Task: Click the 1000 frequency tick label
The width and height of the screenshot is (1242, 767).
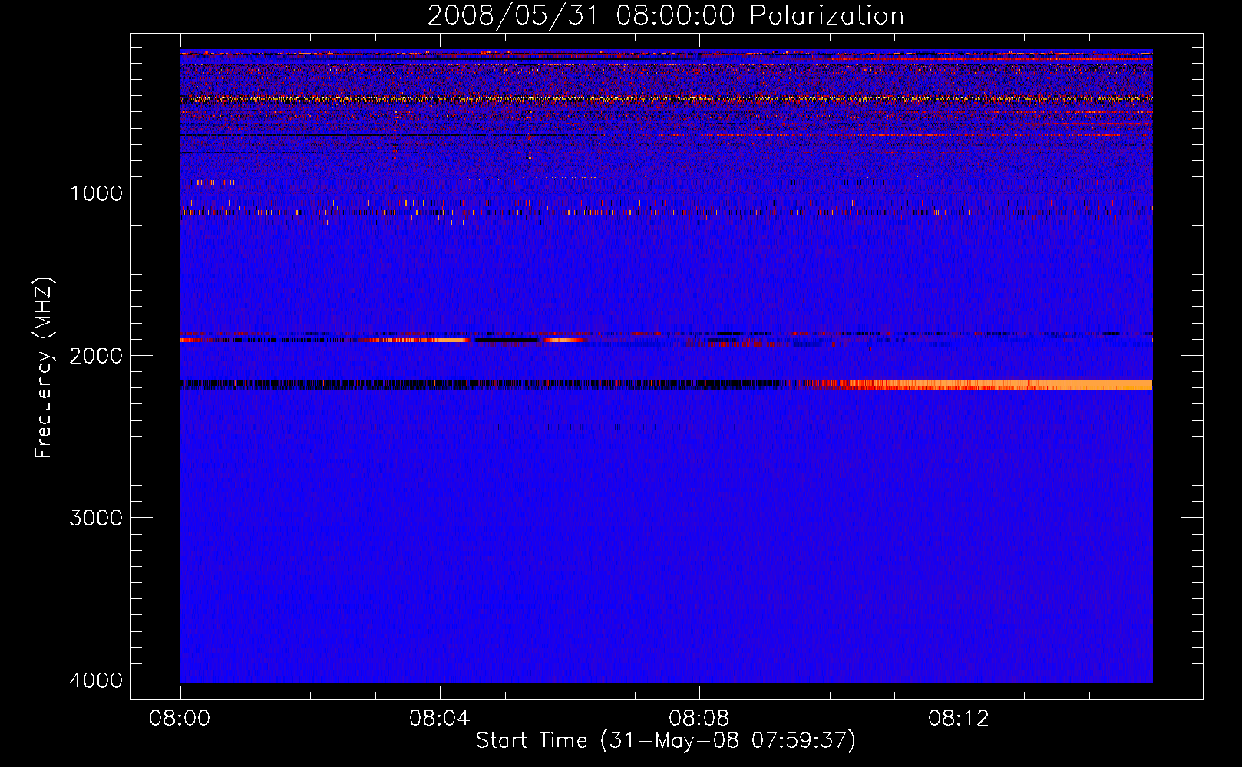Action: 96,193
